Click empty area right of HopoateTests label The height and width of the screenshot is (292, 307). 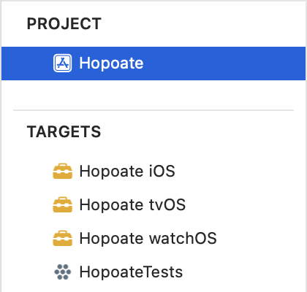pyautogui.click(x=243, y=272)
